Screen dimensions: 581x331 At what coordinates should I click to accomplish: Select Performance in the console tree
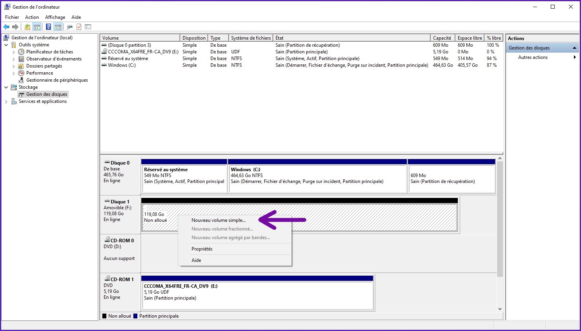pyautogui.click(x=39, y=73)
